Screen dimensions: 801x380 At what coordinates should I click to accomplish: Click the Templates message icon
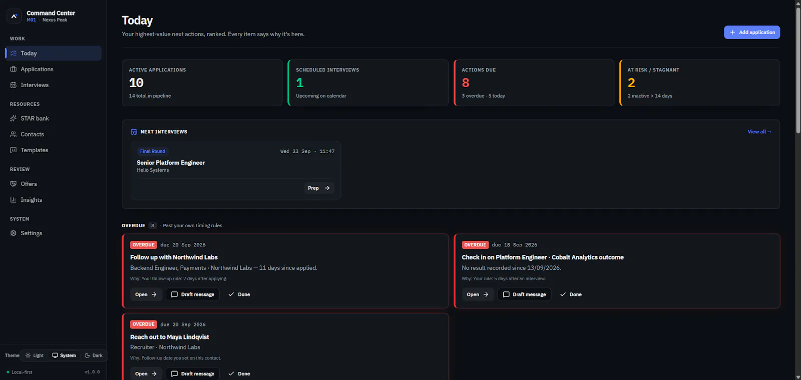(x=14, y=150)
